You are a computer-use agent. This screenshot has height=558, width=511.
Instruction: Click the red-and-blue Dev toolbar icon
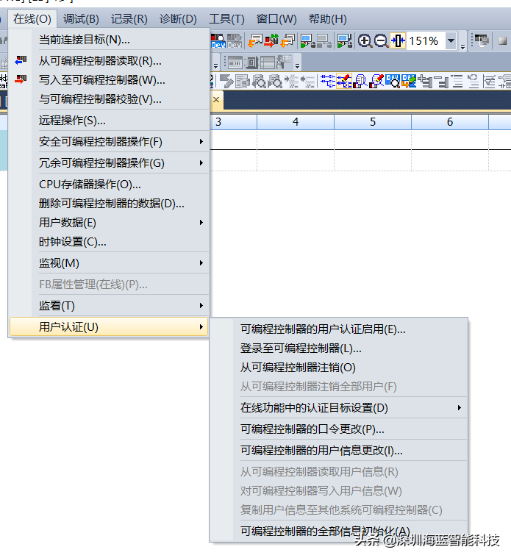pos(218,41)
